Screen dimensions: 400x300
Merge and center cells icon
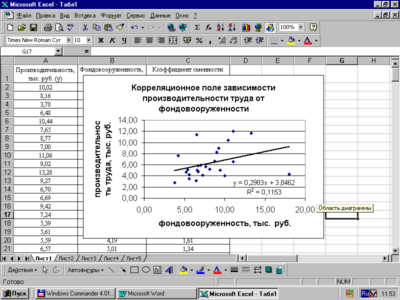tap(173, 40)
